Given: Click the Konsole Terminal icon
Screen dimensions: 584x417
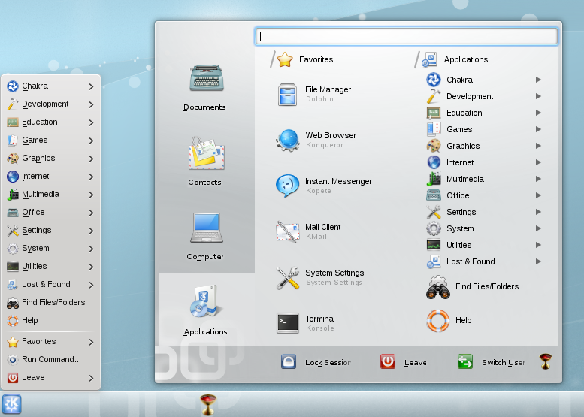Looking at the screenshot, I should click(287, 323).
